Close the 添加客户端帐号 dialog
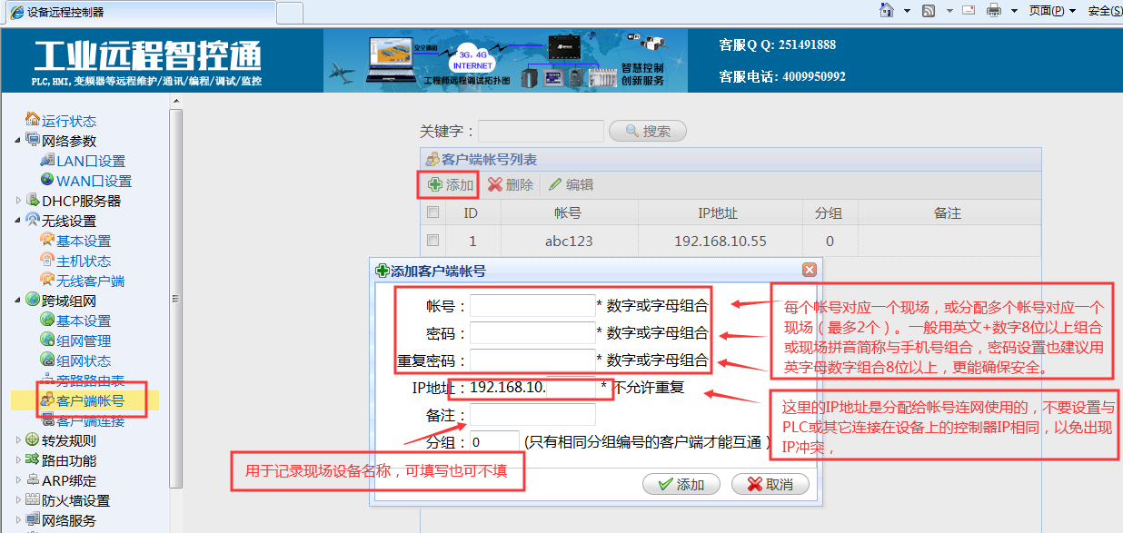This screenshot has height=533, width=1123. coord(809,270)
